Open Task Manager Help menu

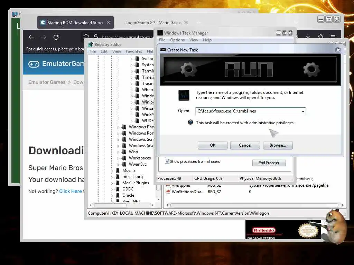207,40
